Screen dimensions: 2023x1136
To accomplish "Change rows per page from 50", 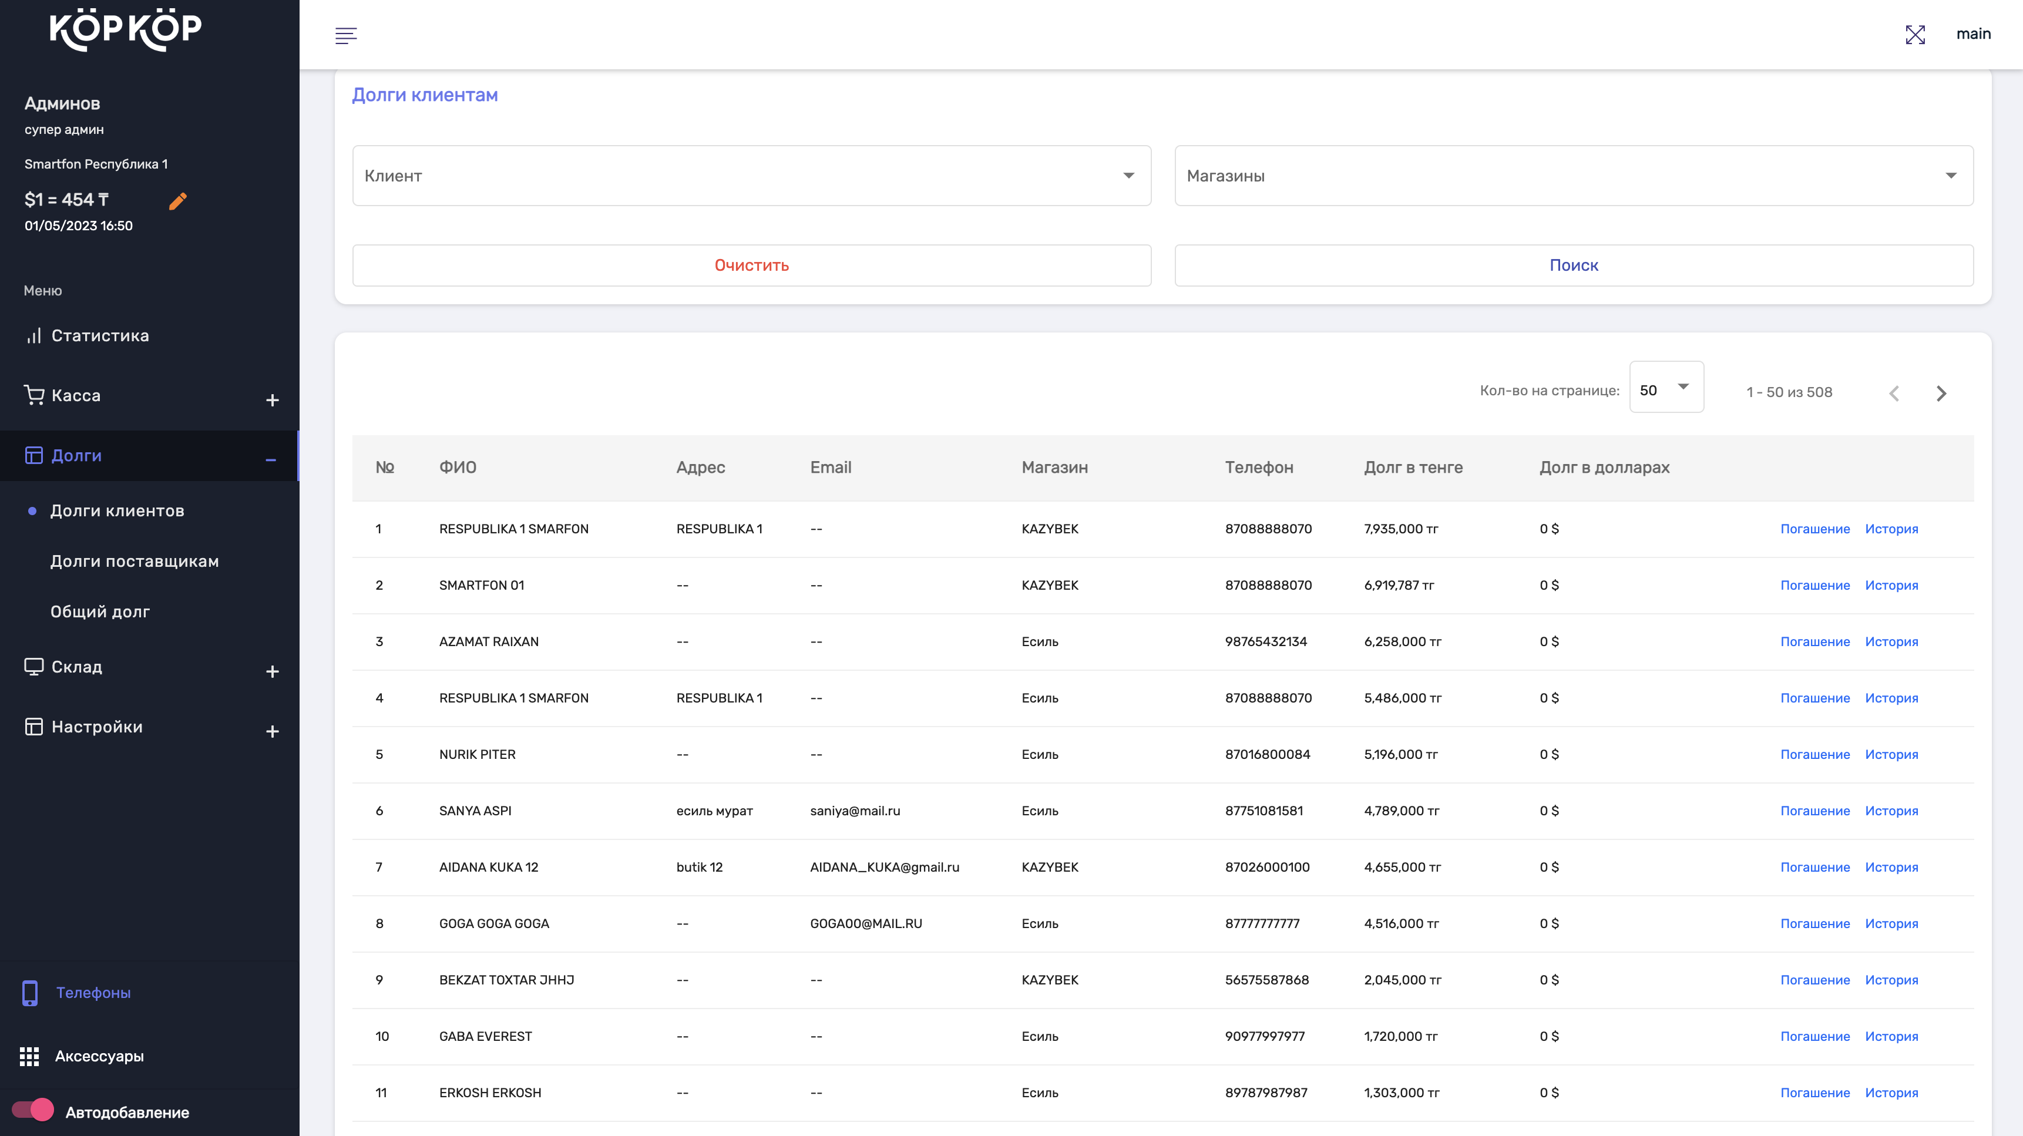I will (x=1665, y=387).
